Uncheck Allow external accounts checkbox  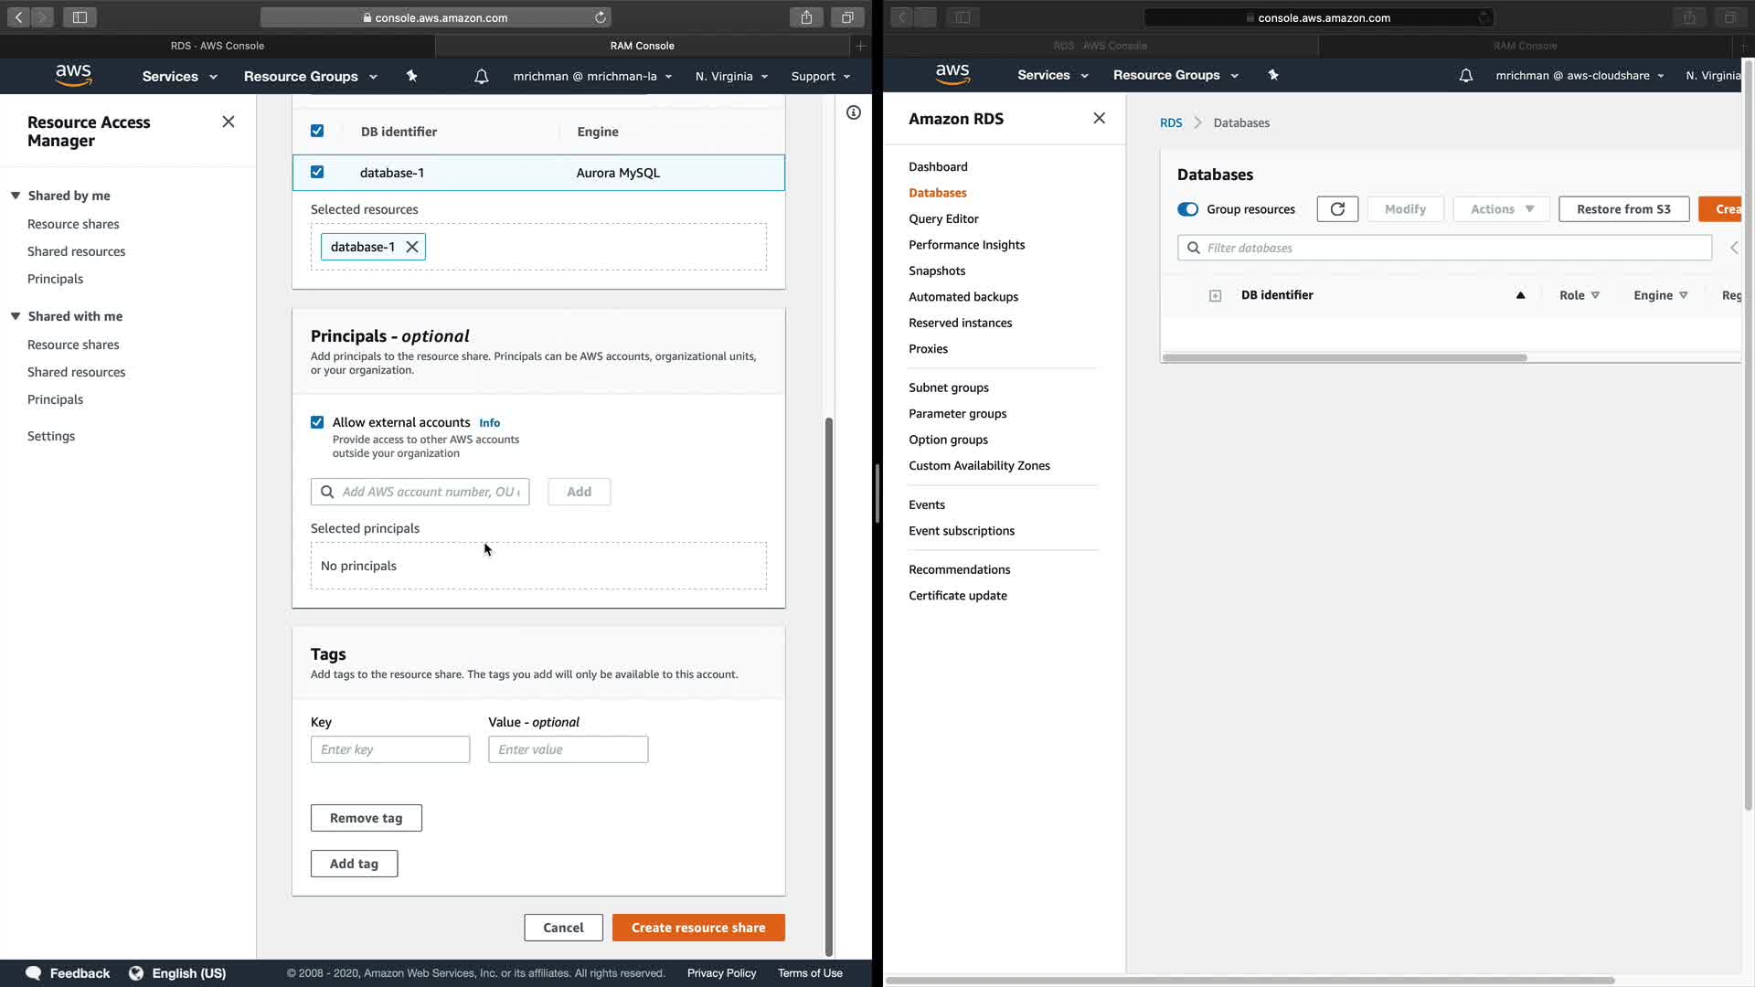[317, 422]
